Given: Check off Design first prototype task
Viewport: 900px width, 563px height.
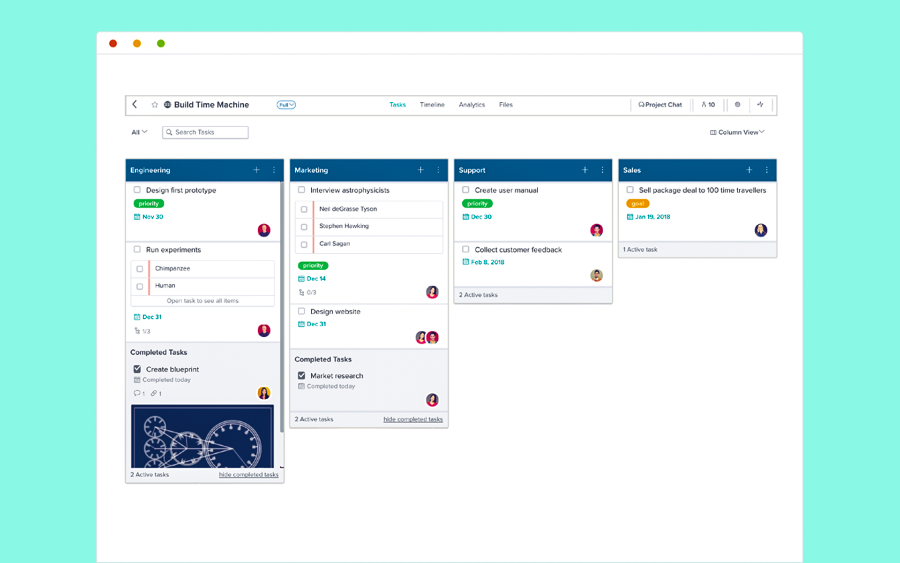Looking at the screenshot, I should tap(137, 190).
